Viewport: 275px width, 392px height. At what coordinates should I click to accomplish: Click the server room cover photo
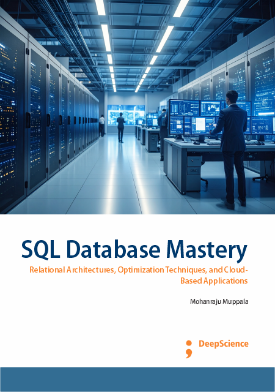tap(137, 107)
